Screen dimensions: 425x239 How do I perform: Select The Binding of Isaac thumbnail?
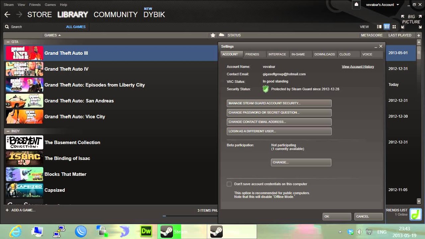point(24,158)
